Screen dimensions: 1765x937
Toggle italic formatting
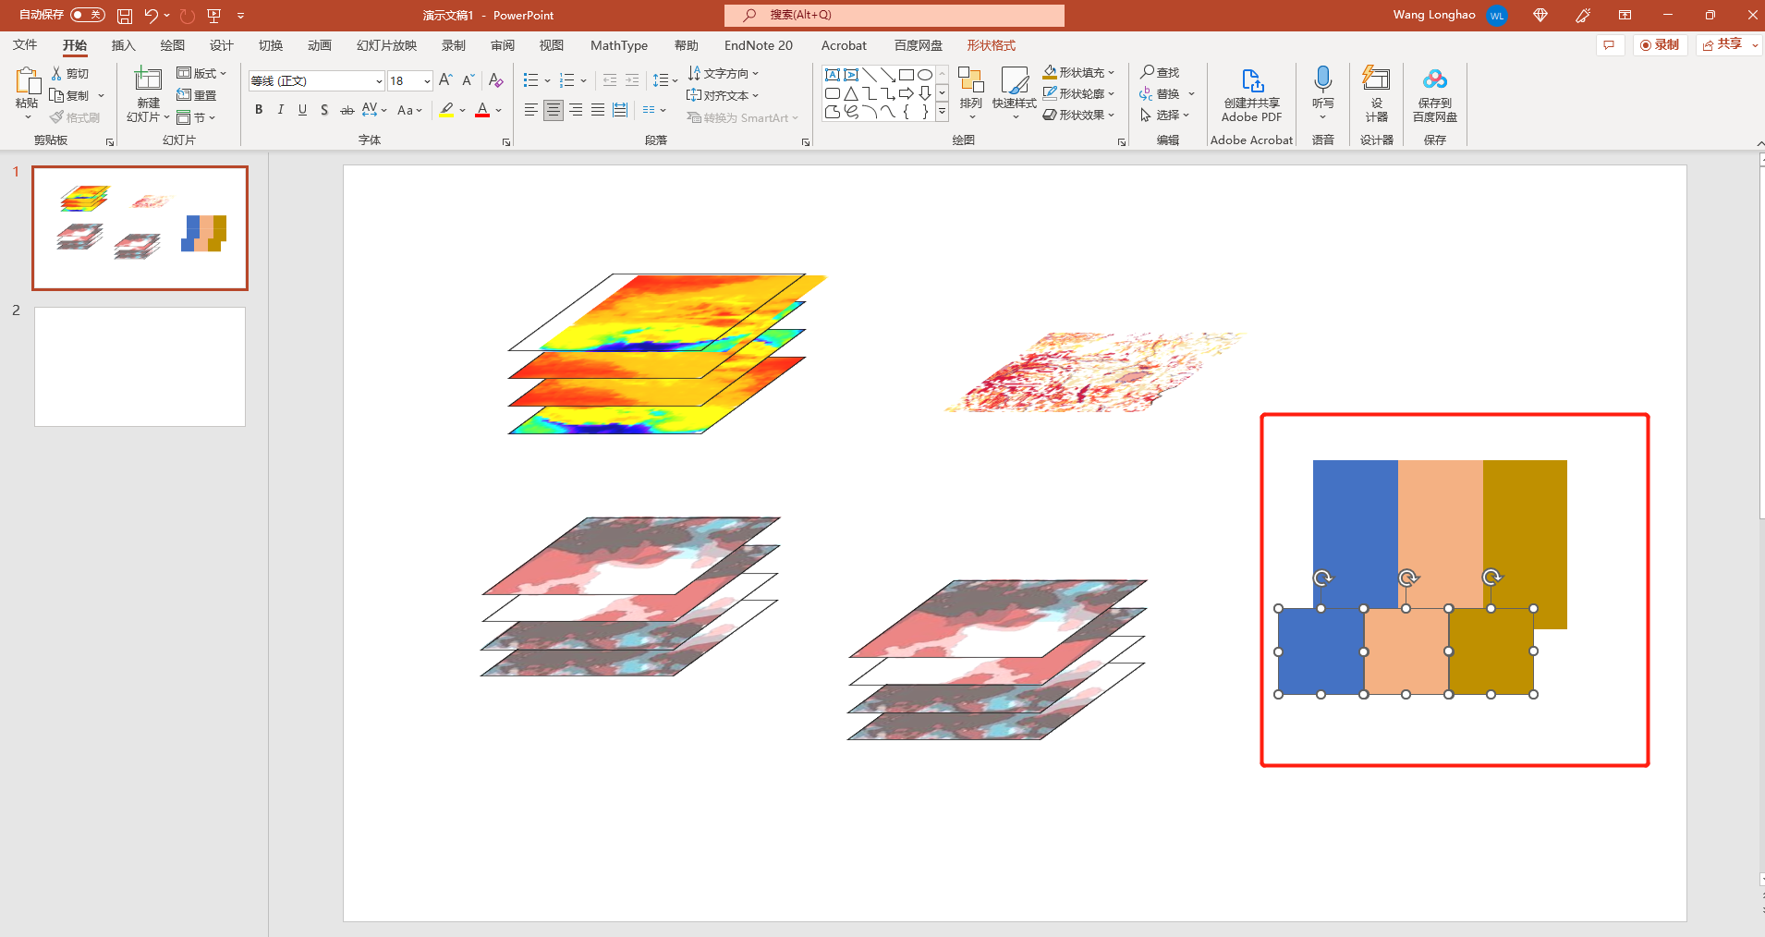pos(281,110)
